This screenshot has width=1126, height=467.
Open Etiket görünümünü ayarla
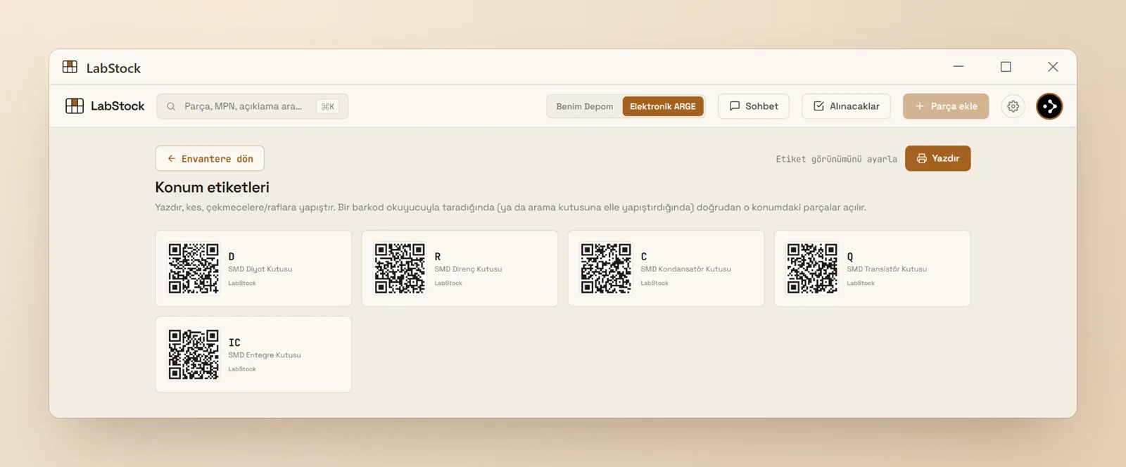coord(836,159)
